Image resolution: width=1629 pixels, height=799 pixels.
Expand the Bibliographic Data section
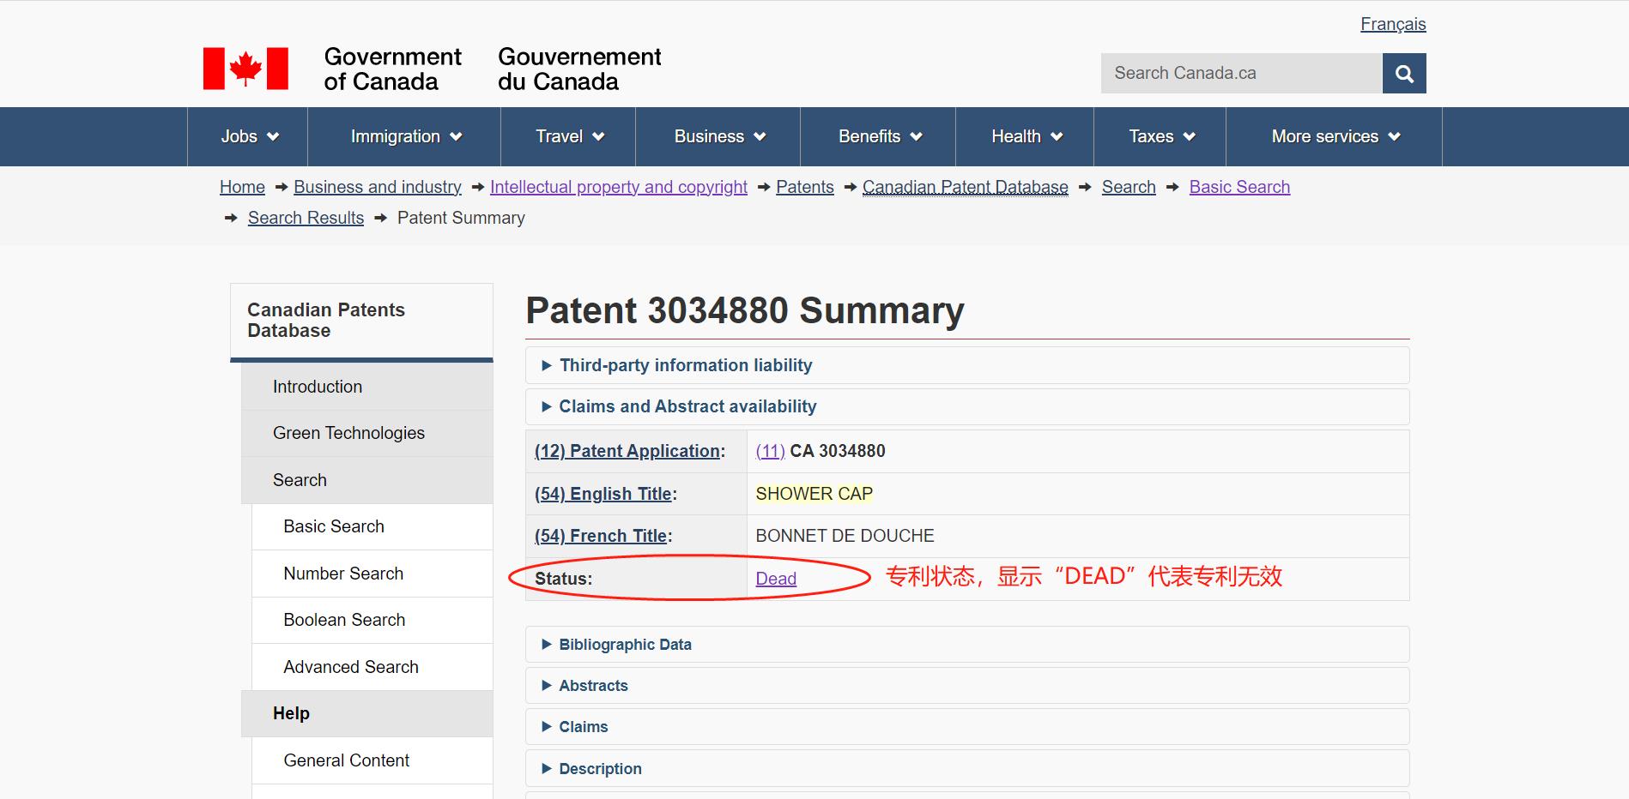(x=625, y=644)
